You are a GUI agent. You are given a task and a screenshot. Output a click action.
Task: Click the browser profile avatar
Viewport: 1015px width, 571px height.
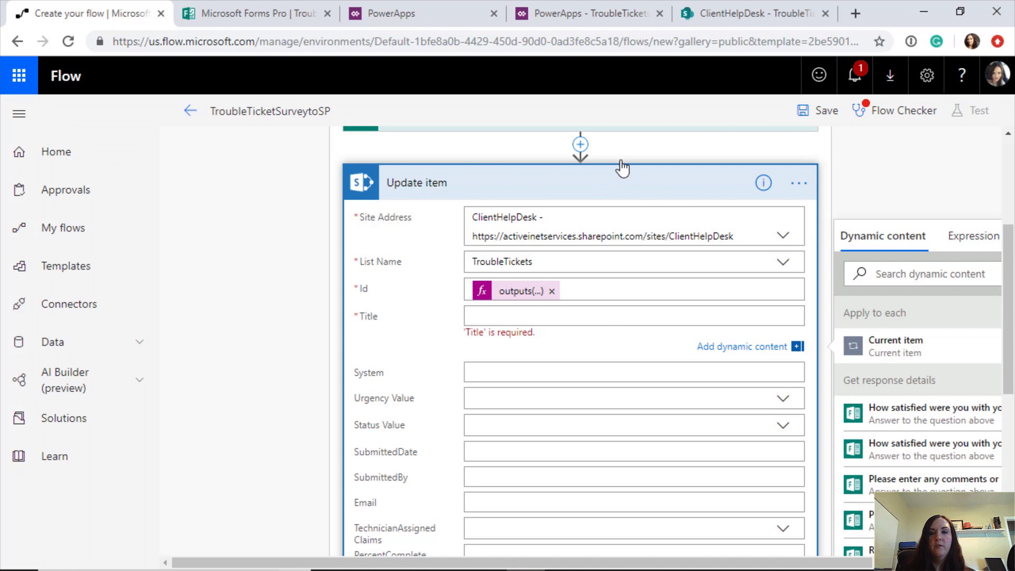[x=972, y=41]
